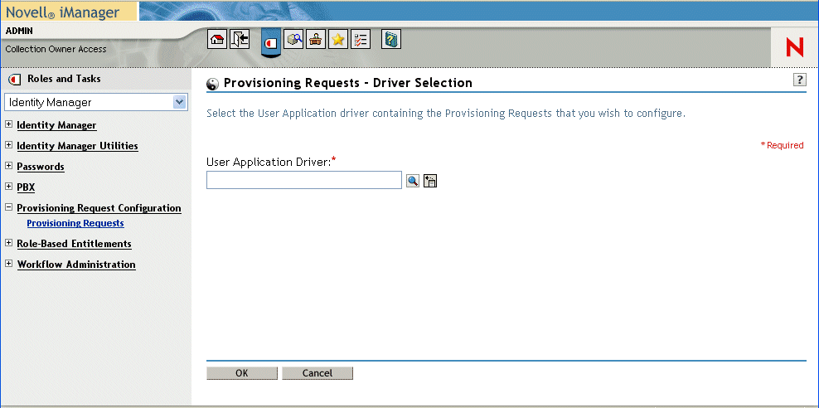
Task: Click Provisioning Request Configuration link
Action: click(99, 208)
